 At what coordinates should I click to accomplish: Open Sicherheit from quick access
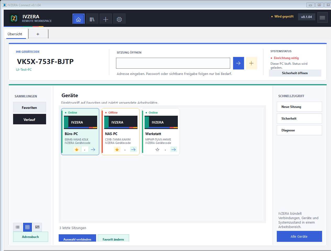[299, 119]
